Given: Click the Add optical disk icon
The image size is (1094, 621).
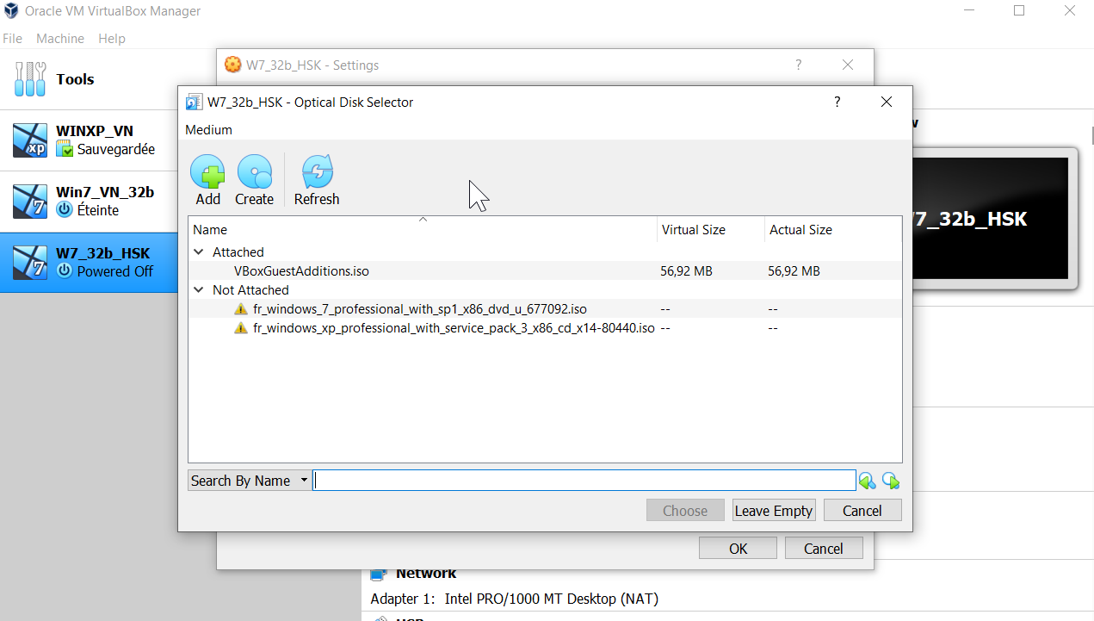Looking at the screenshot, I should tap(207, 172).
